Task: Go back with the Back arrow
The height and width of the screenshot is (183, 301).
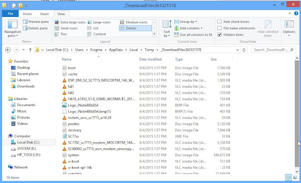Action: pyautogui.click(x=8, y=50)
